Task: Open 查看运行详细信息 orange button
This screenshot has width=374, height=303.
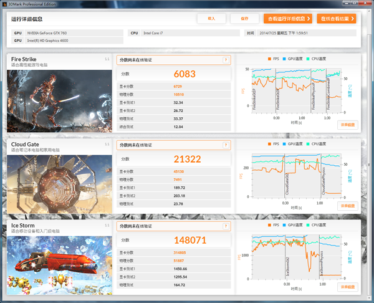Action: click(x=288, y=19)
